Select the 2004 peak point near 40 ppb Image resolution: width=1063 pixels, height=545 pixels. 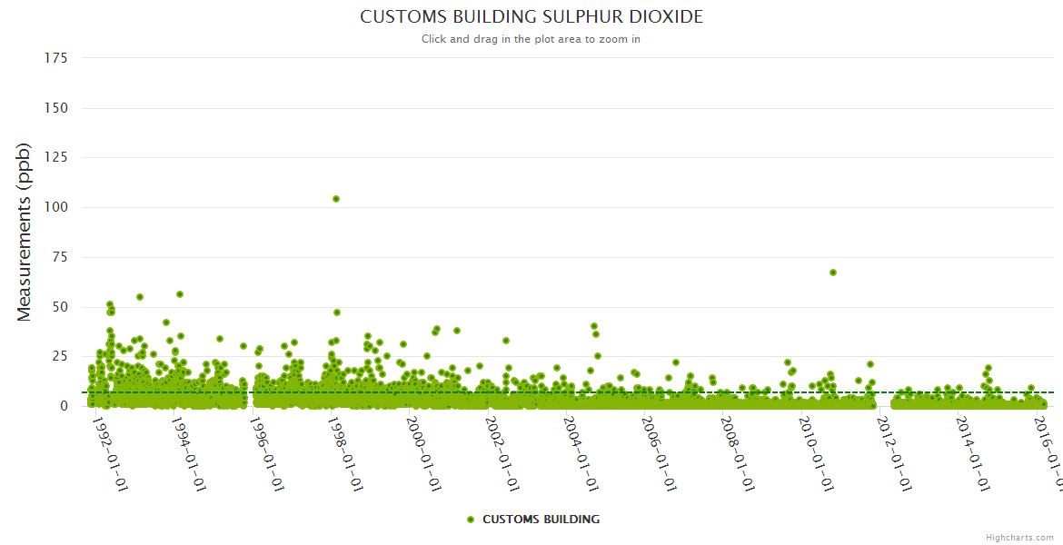594,326
